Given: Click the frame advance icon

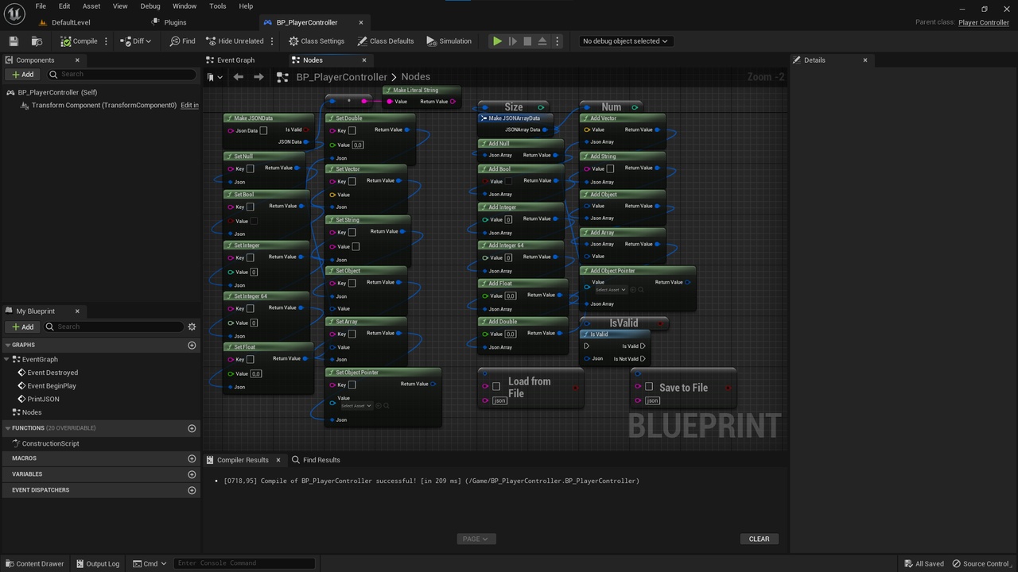Looking at the screenshot, I should (513, 41).
